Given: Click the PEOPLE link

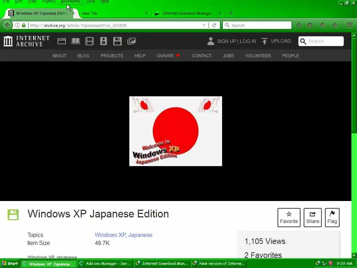Looking at the screenshot, I should click(291, 55).
